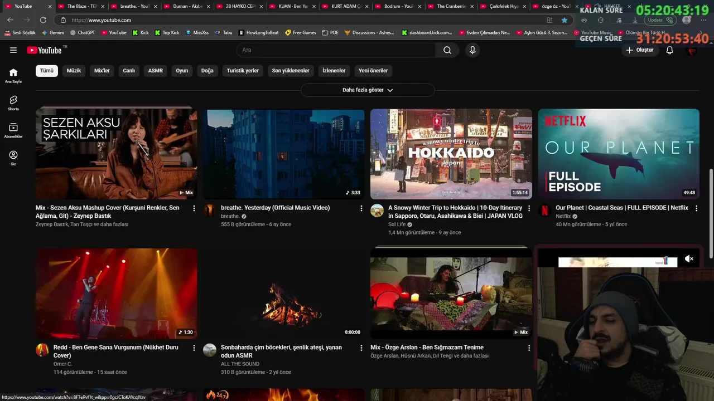Screen dimensions: 714x401
Task: Open the ChatGPT bookmark
Action: 83,33
